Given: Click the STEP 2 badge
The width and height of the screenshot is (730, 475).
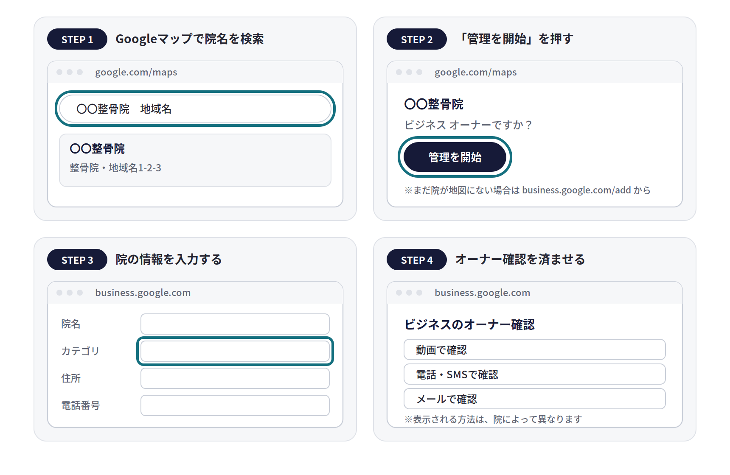Looking at the screenshot, I should (417, 39).
